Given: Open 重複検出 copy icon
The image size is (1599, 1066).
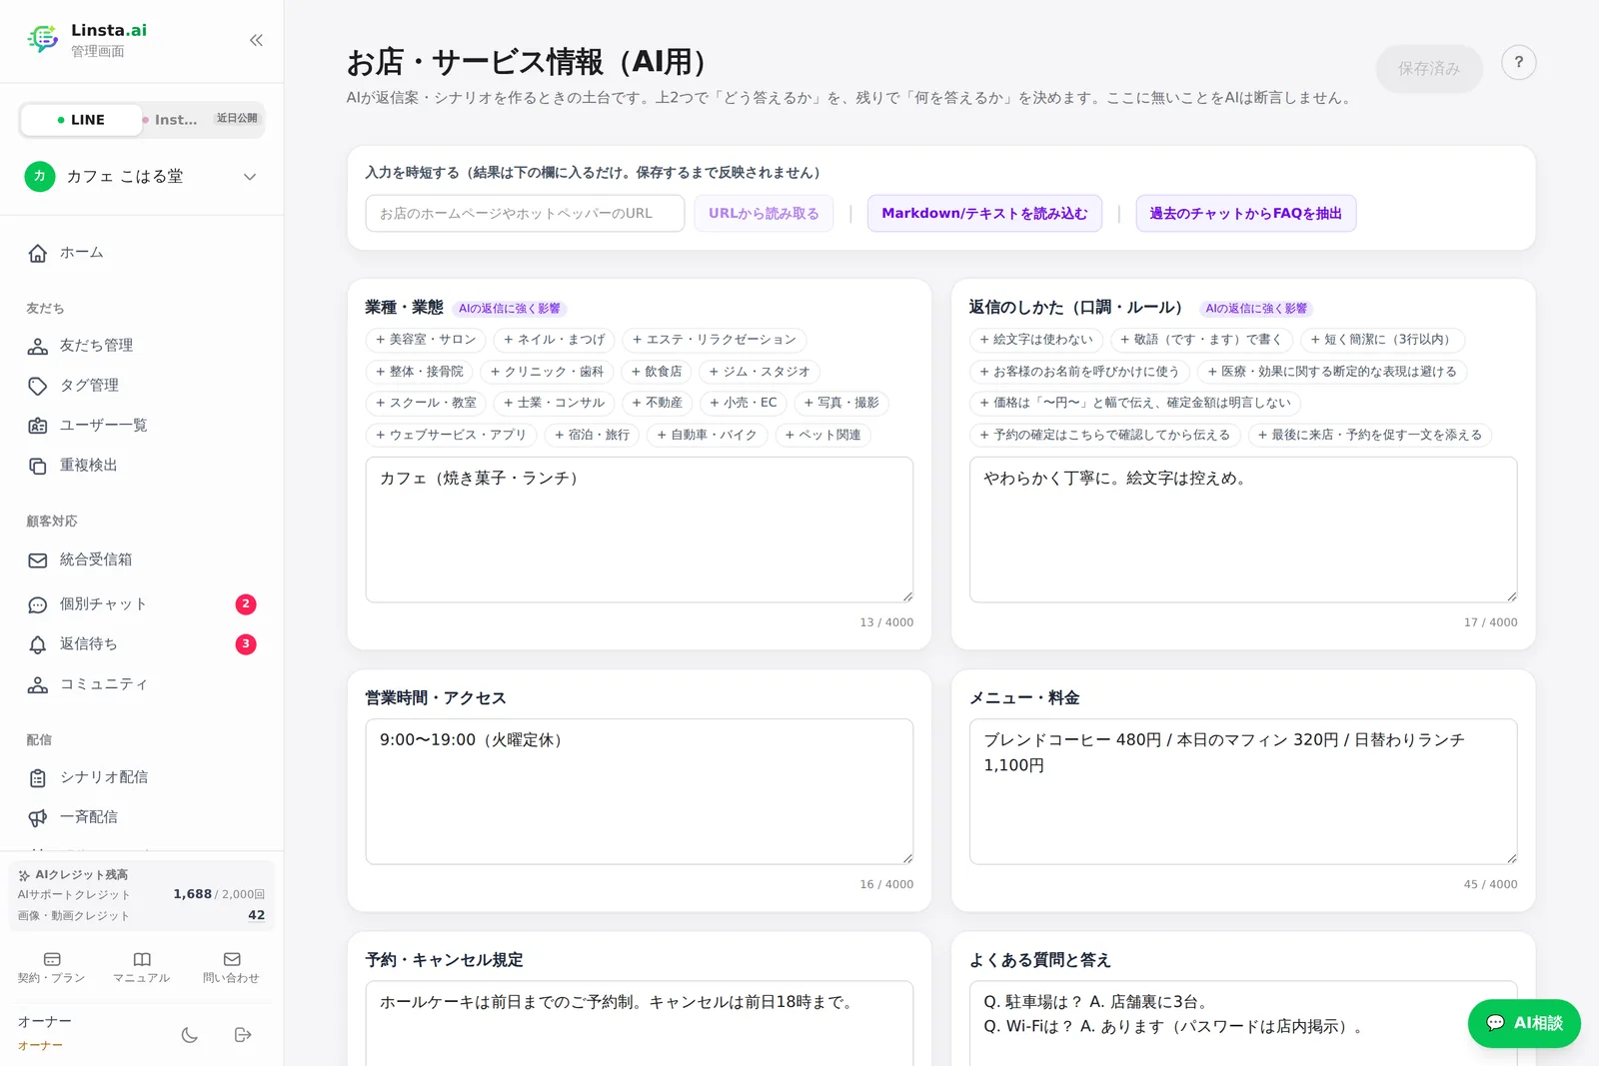Looking at the screenshot, I should click(x=38, y=466).
